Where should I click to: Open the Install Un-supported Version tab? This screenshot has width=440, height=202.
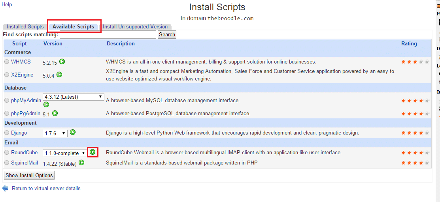[x=135, y=26]
